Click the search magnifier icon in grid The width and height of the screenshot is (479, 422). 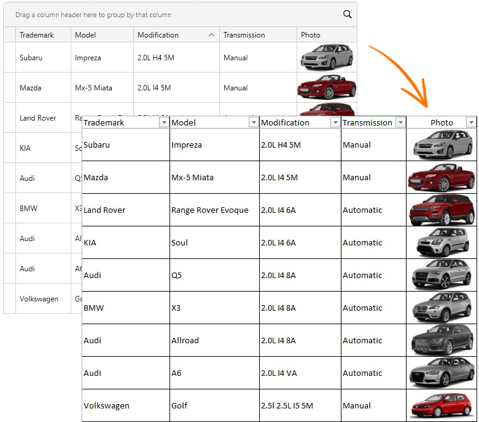(347, 14)
